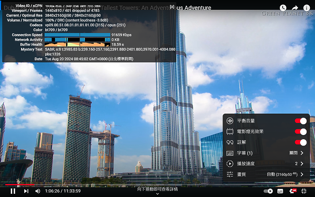Screen dimensions: 315x197
Task: Click 向下捲動即可查看詳情 scroll hint
Action: click(x=157, y=189)
